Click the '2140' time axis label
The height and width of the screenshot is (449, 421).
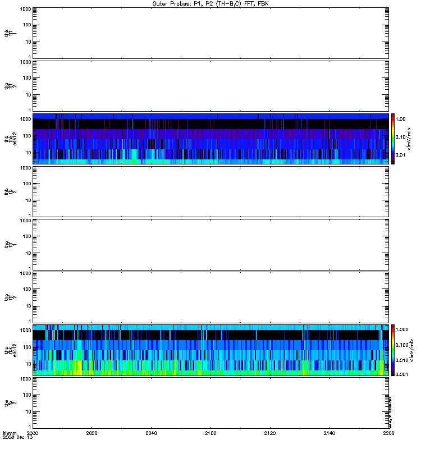[330, 433]
